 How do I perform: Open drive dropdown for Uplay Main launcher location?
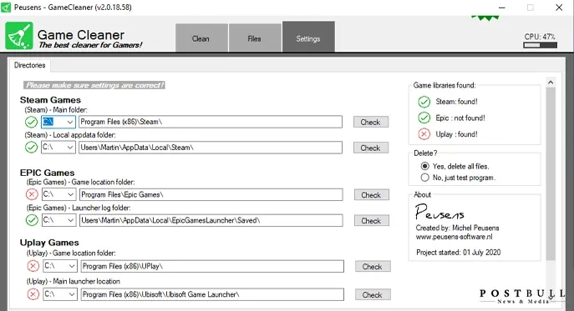pos(72,294)
